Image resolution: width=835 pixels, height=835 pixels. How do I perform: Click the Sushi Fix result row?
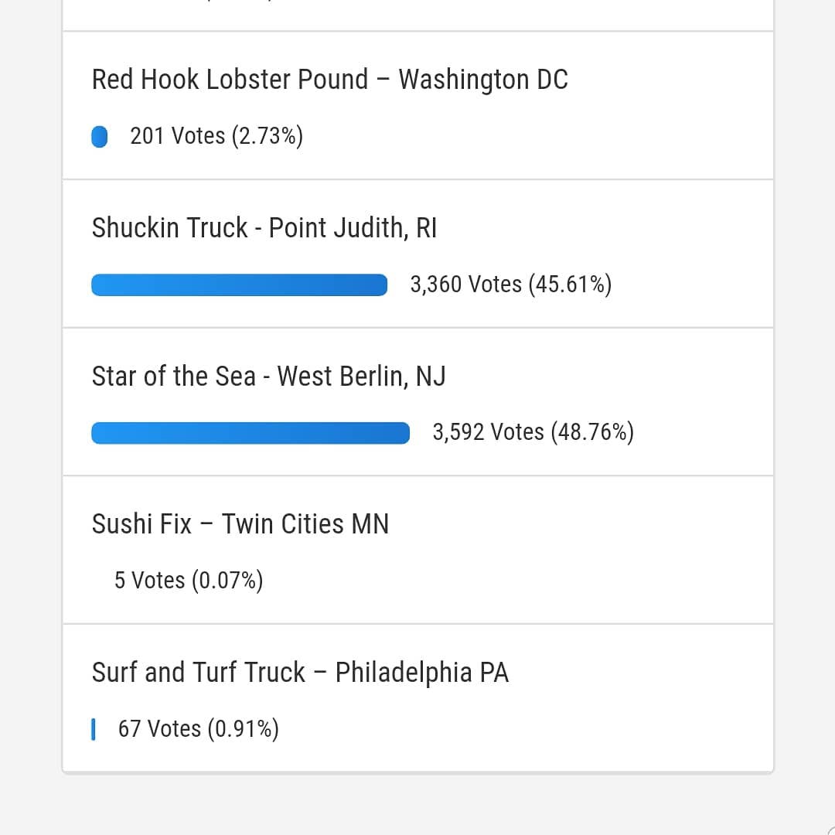pos(418,550)
